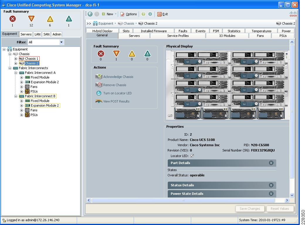Screen dimensions: 305x225
Task: Switch to the Admin navigation tab
Action: [57, 34]
